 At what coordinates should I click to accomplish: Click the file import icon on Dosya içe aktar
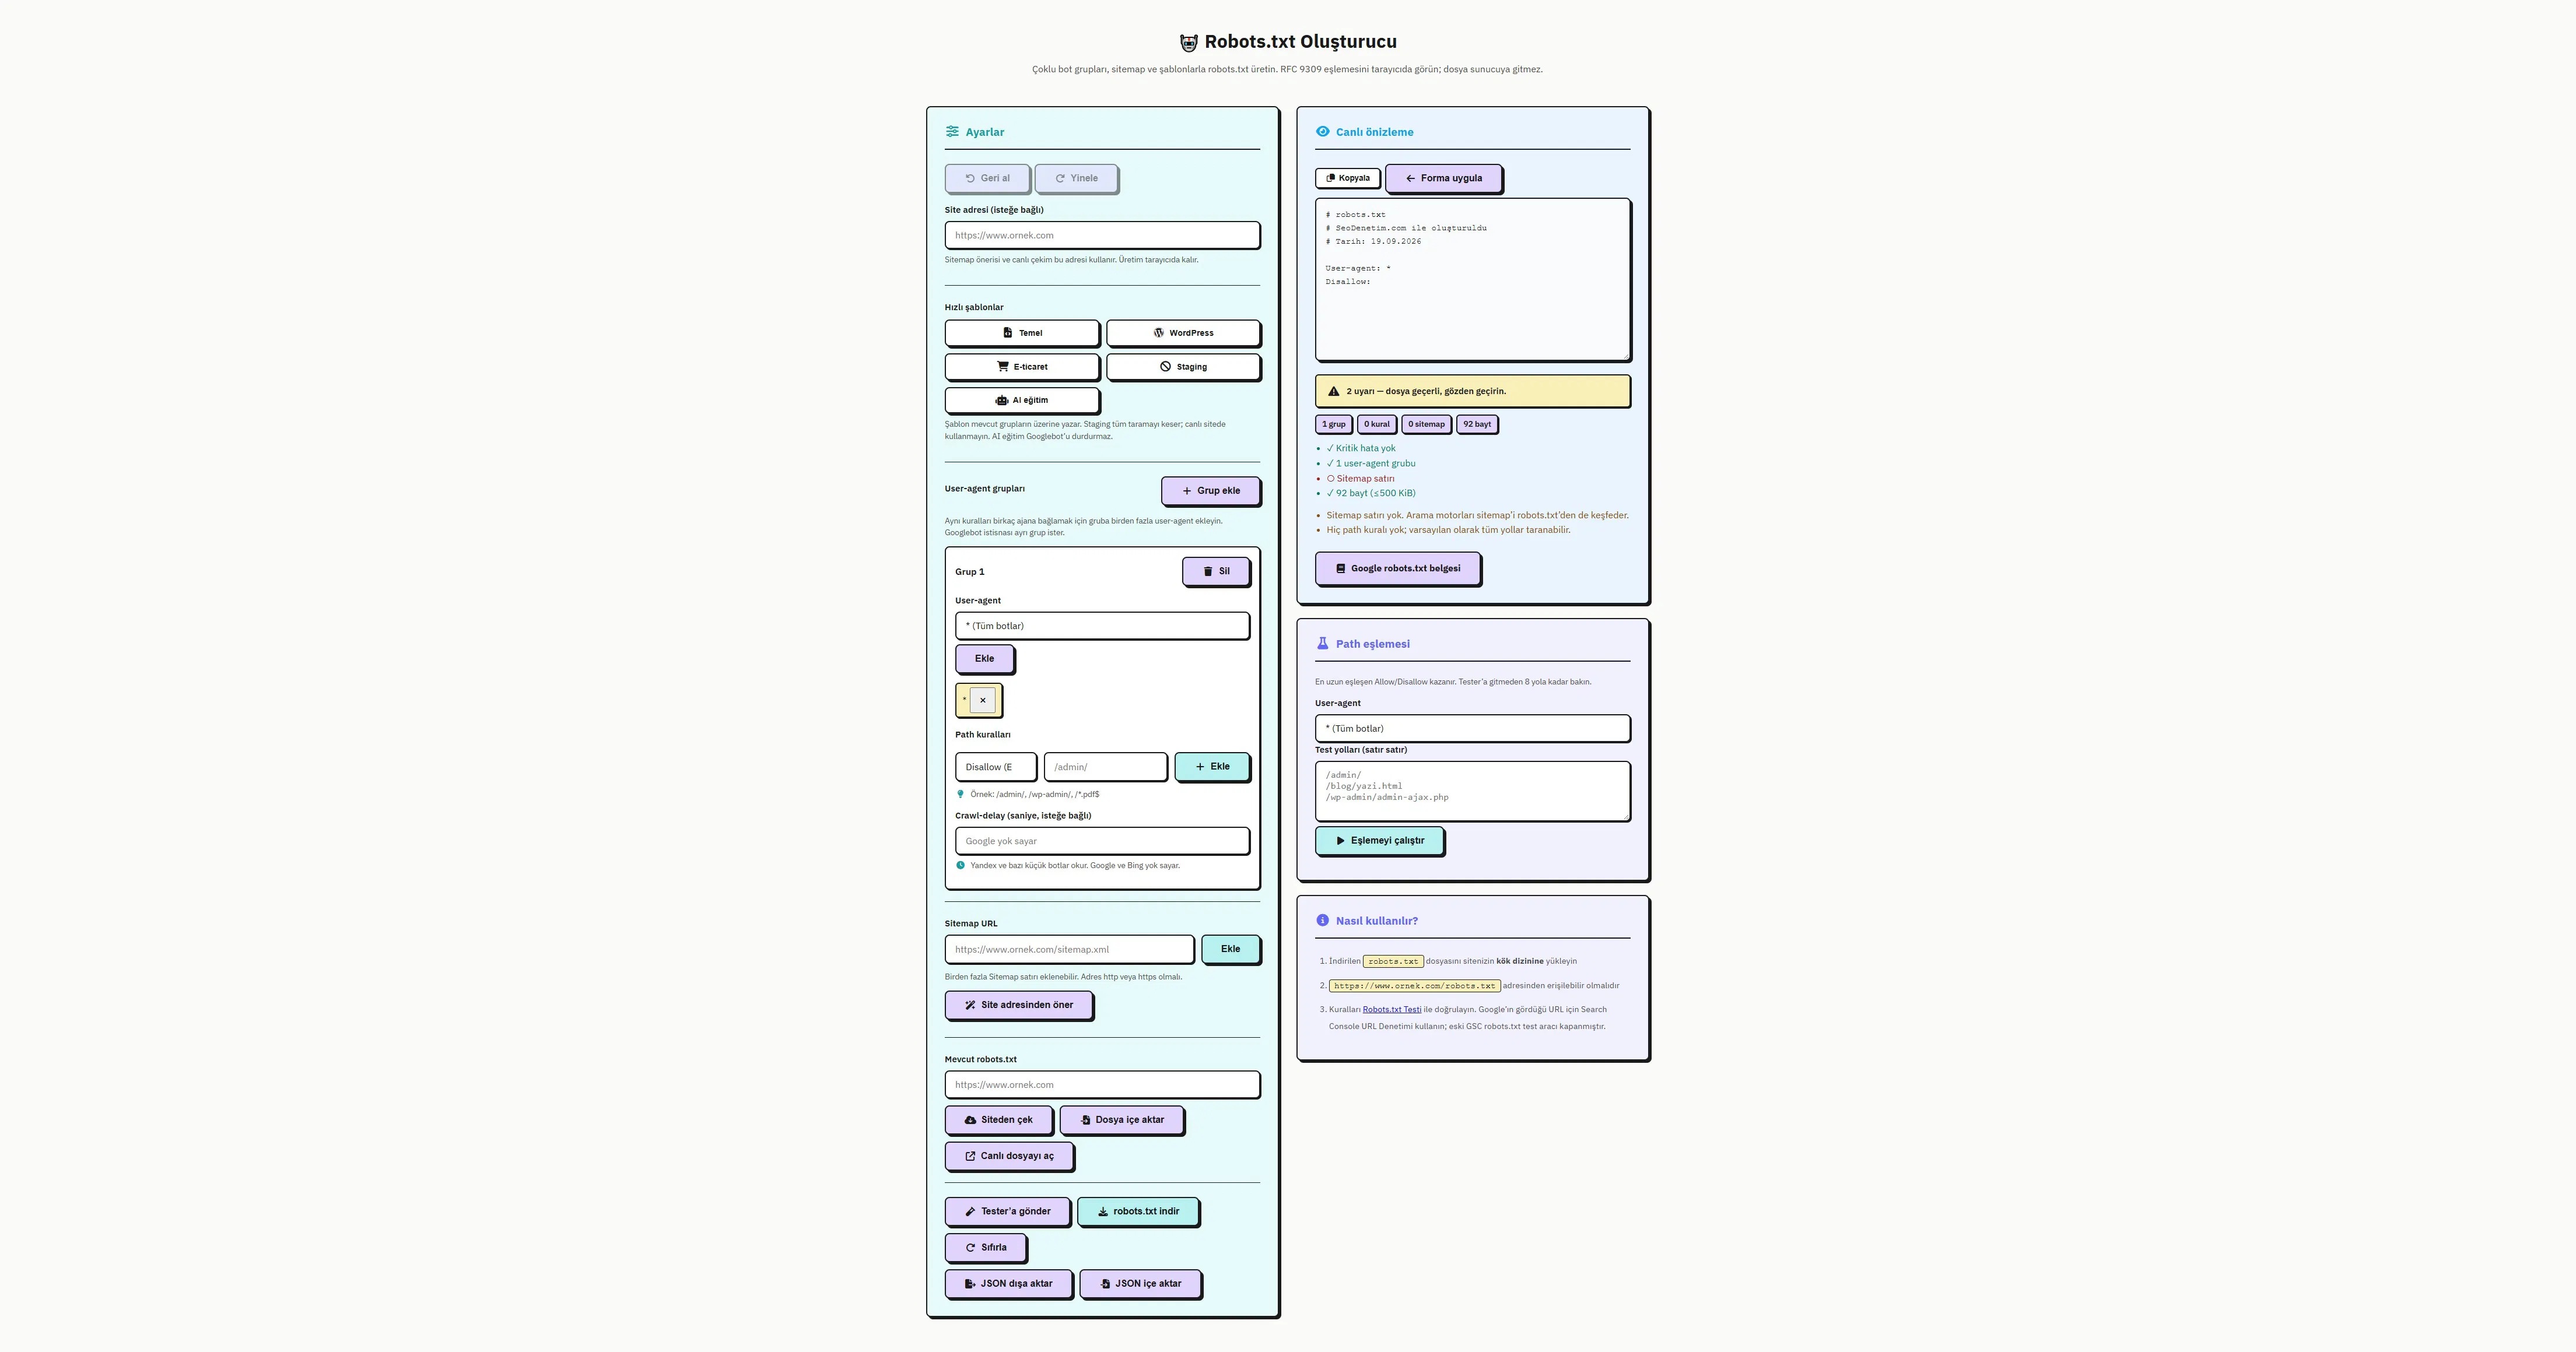click(x=1085, y=1120)
